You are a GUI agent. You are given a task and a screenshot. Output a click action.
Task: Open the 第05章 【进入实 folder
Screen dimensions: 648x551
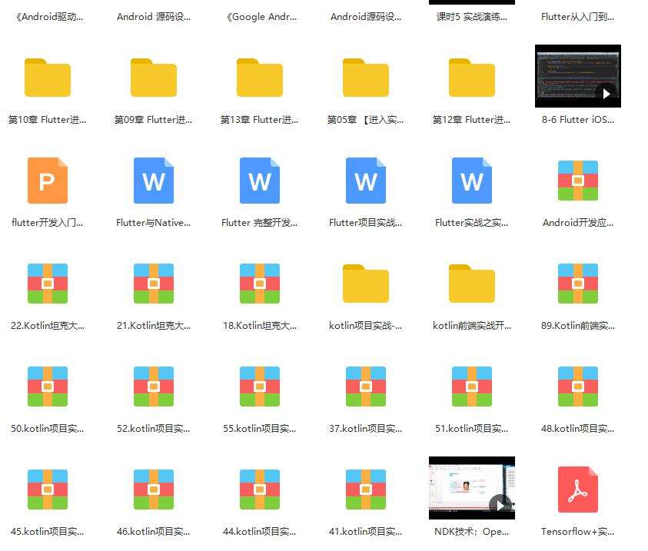[x=365, y=77]
